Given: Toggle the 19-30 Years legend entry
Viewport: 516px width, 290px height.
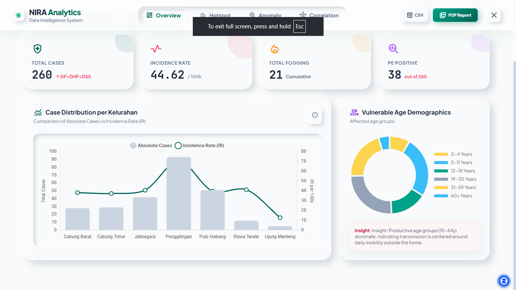Looking at the screenshot, I should [456, 179].
